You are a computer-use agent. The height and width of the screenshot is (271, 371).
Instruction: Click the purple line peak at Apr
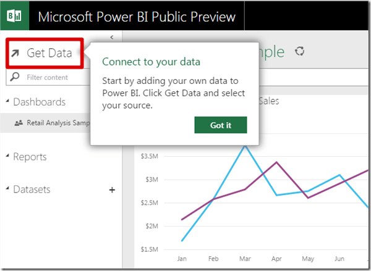tap(276, 162)
